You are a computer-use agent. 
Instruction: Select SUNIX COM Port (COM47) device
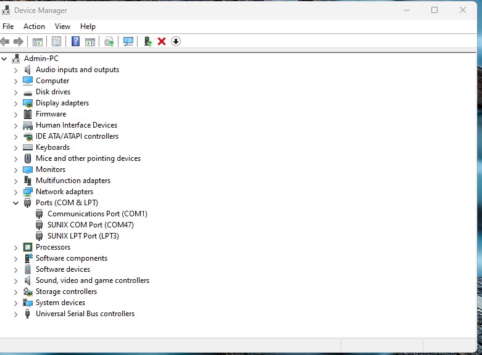coord(90,225)
